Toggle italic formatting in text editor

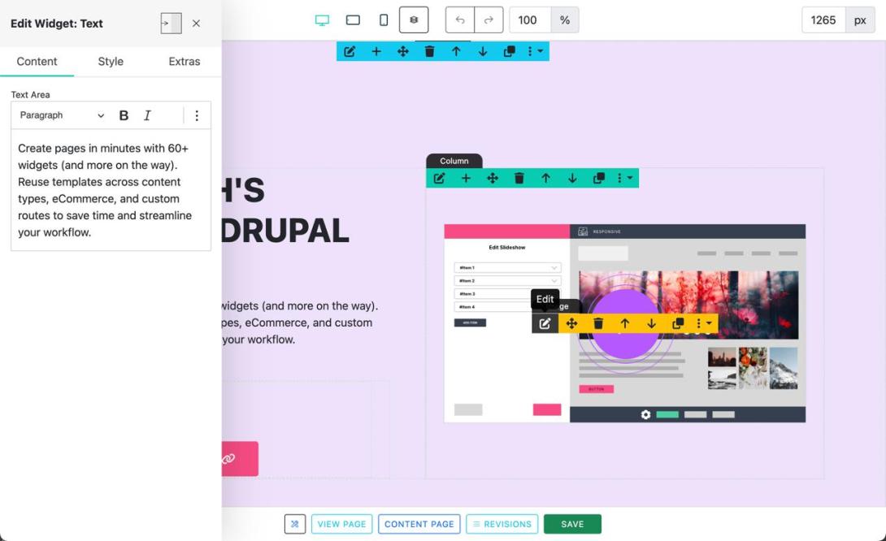(147, 115)
